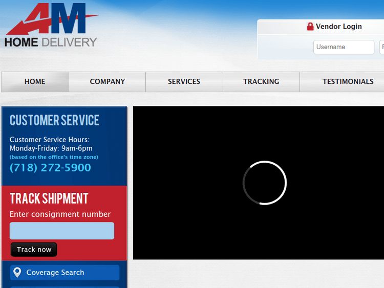
Task: Click the map pin icon for Coverage Search
Action: [17, 272]
